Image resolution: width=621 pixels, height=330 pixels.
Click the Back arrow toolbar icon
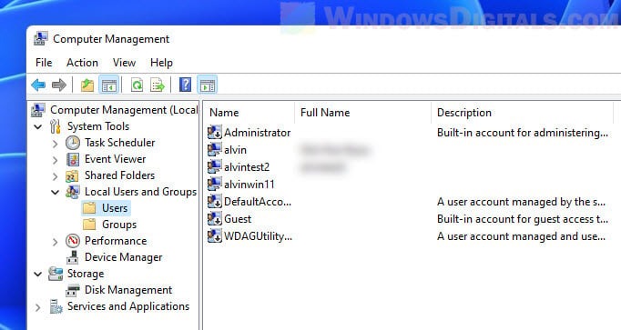[38, 85]
